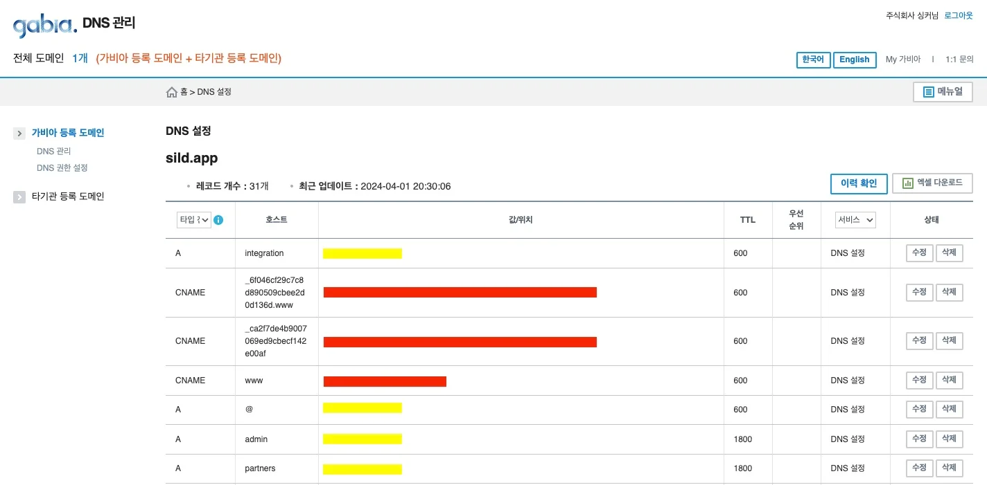This screenshot has width=987, height=485.
Task: Click 수정 for the admin record
Action: coord(919,439)
